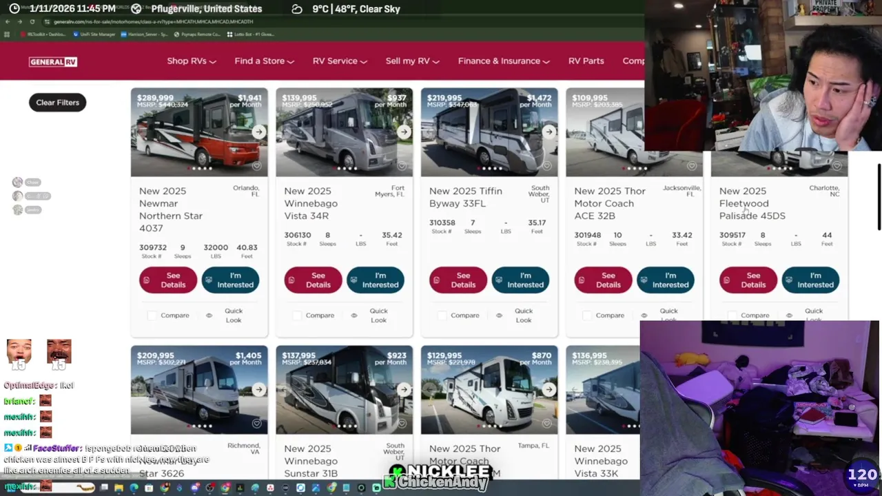
Task: Go back using the browser back arrow
Action: click(x=7, y=22)
